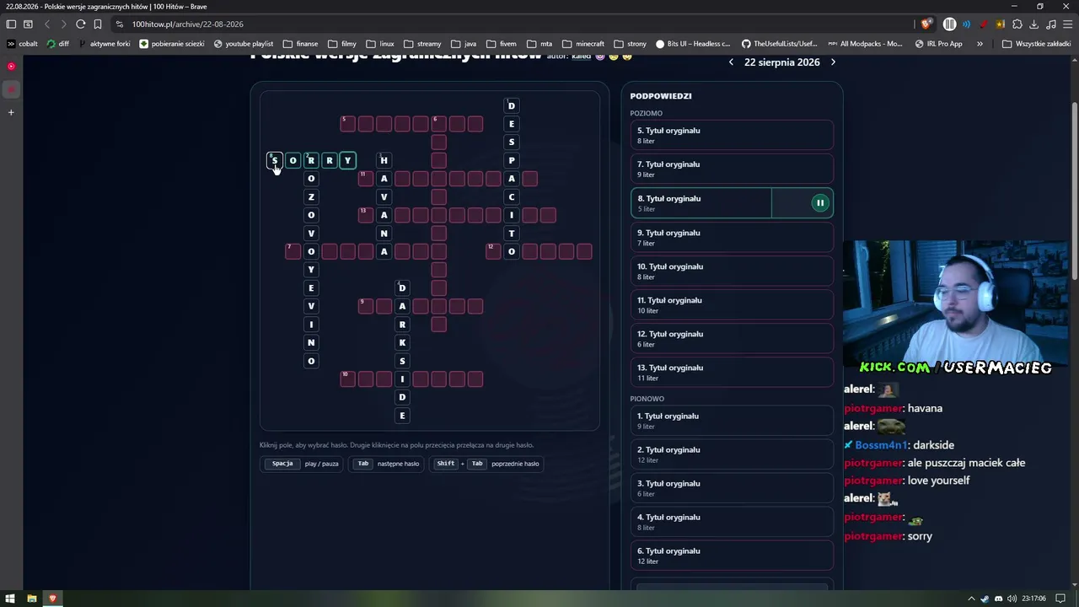Click empty crossword cell numbered 12
Viewport: 1079px width, 607px height.
tap(493, 251)
